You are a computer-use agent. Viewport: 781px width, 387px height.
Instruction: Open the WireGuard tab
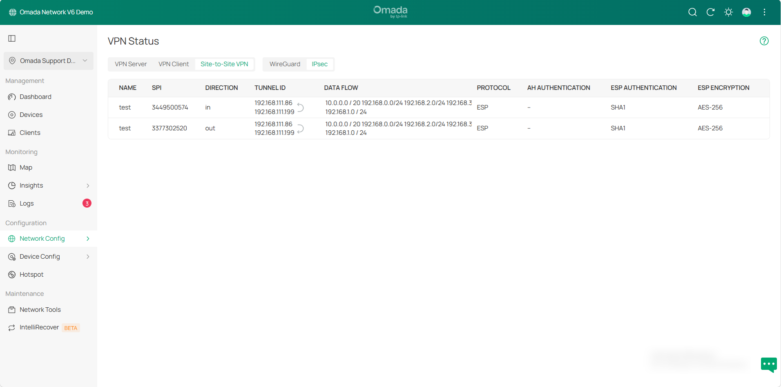[x=284, y=64]
